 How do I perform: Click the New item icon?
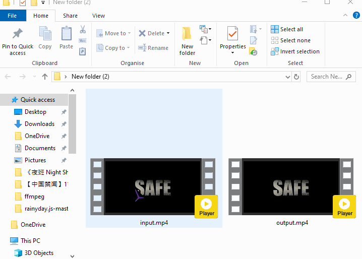[x=203, y=29]
